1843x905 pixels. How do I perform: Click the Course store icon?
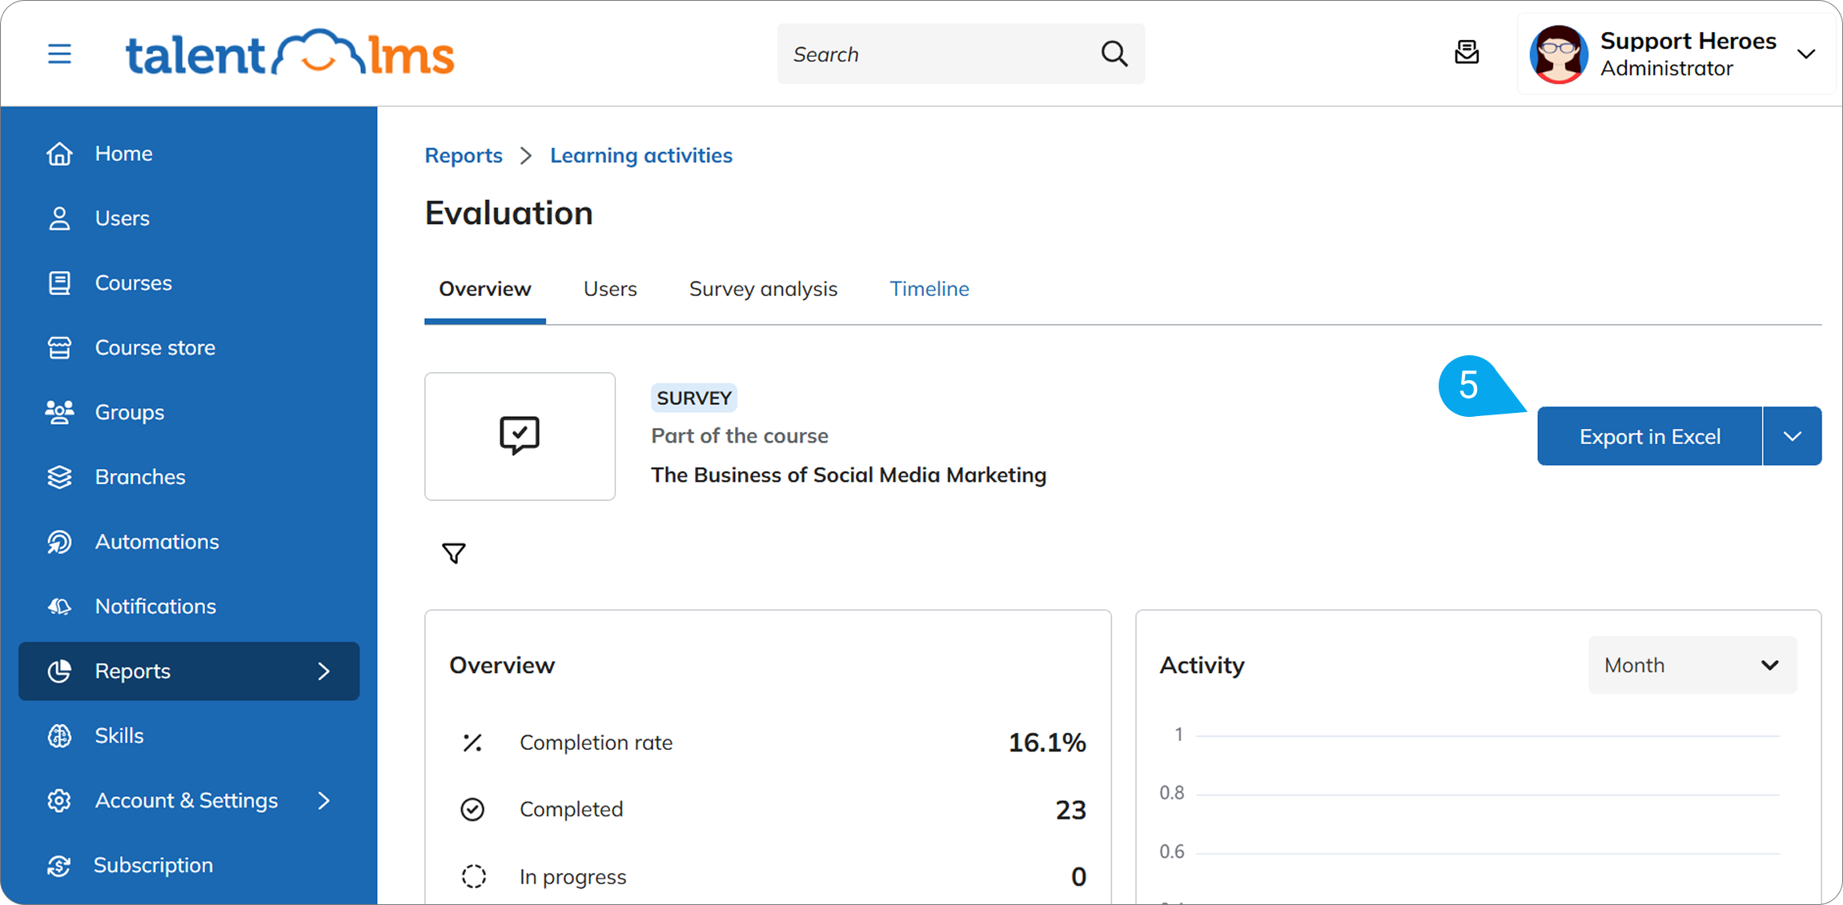[x=59, y=347]
